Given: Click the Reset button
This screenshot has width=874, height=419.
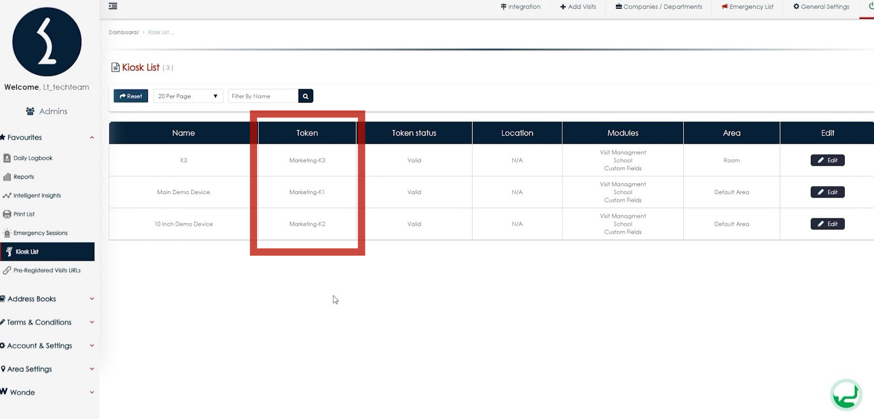Looking at the screenshot, I should pos(131,96).
